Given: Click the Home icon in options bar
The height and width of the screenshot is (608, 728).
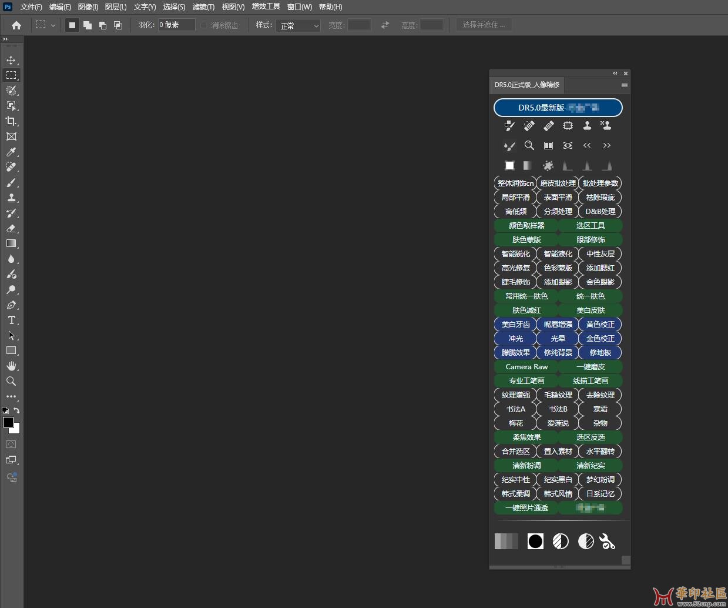Looking at the screenshot, I should pos(16,25).
